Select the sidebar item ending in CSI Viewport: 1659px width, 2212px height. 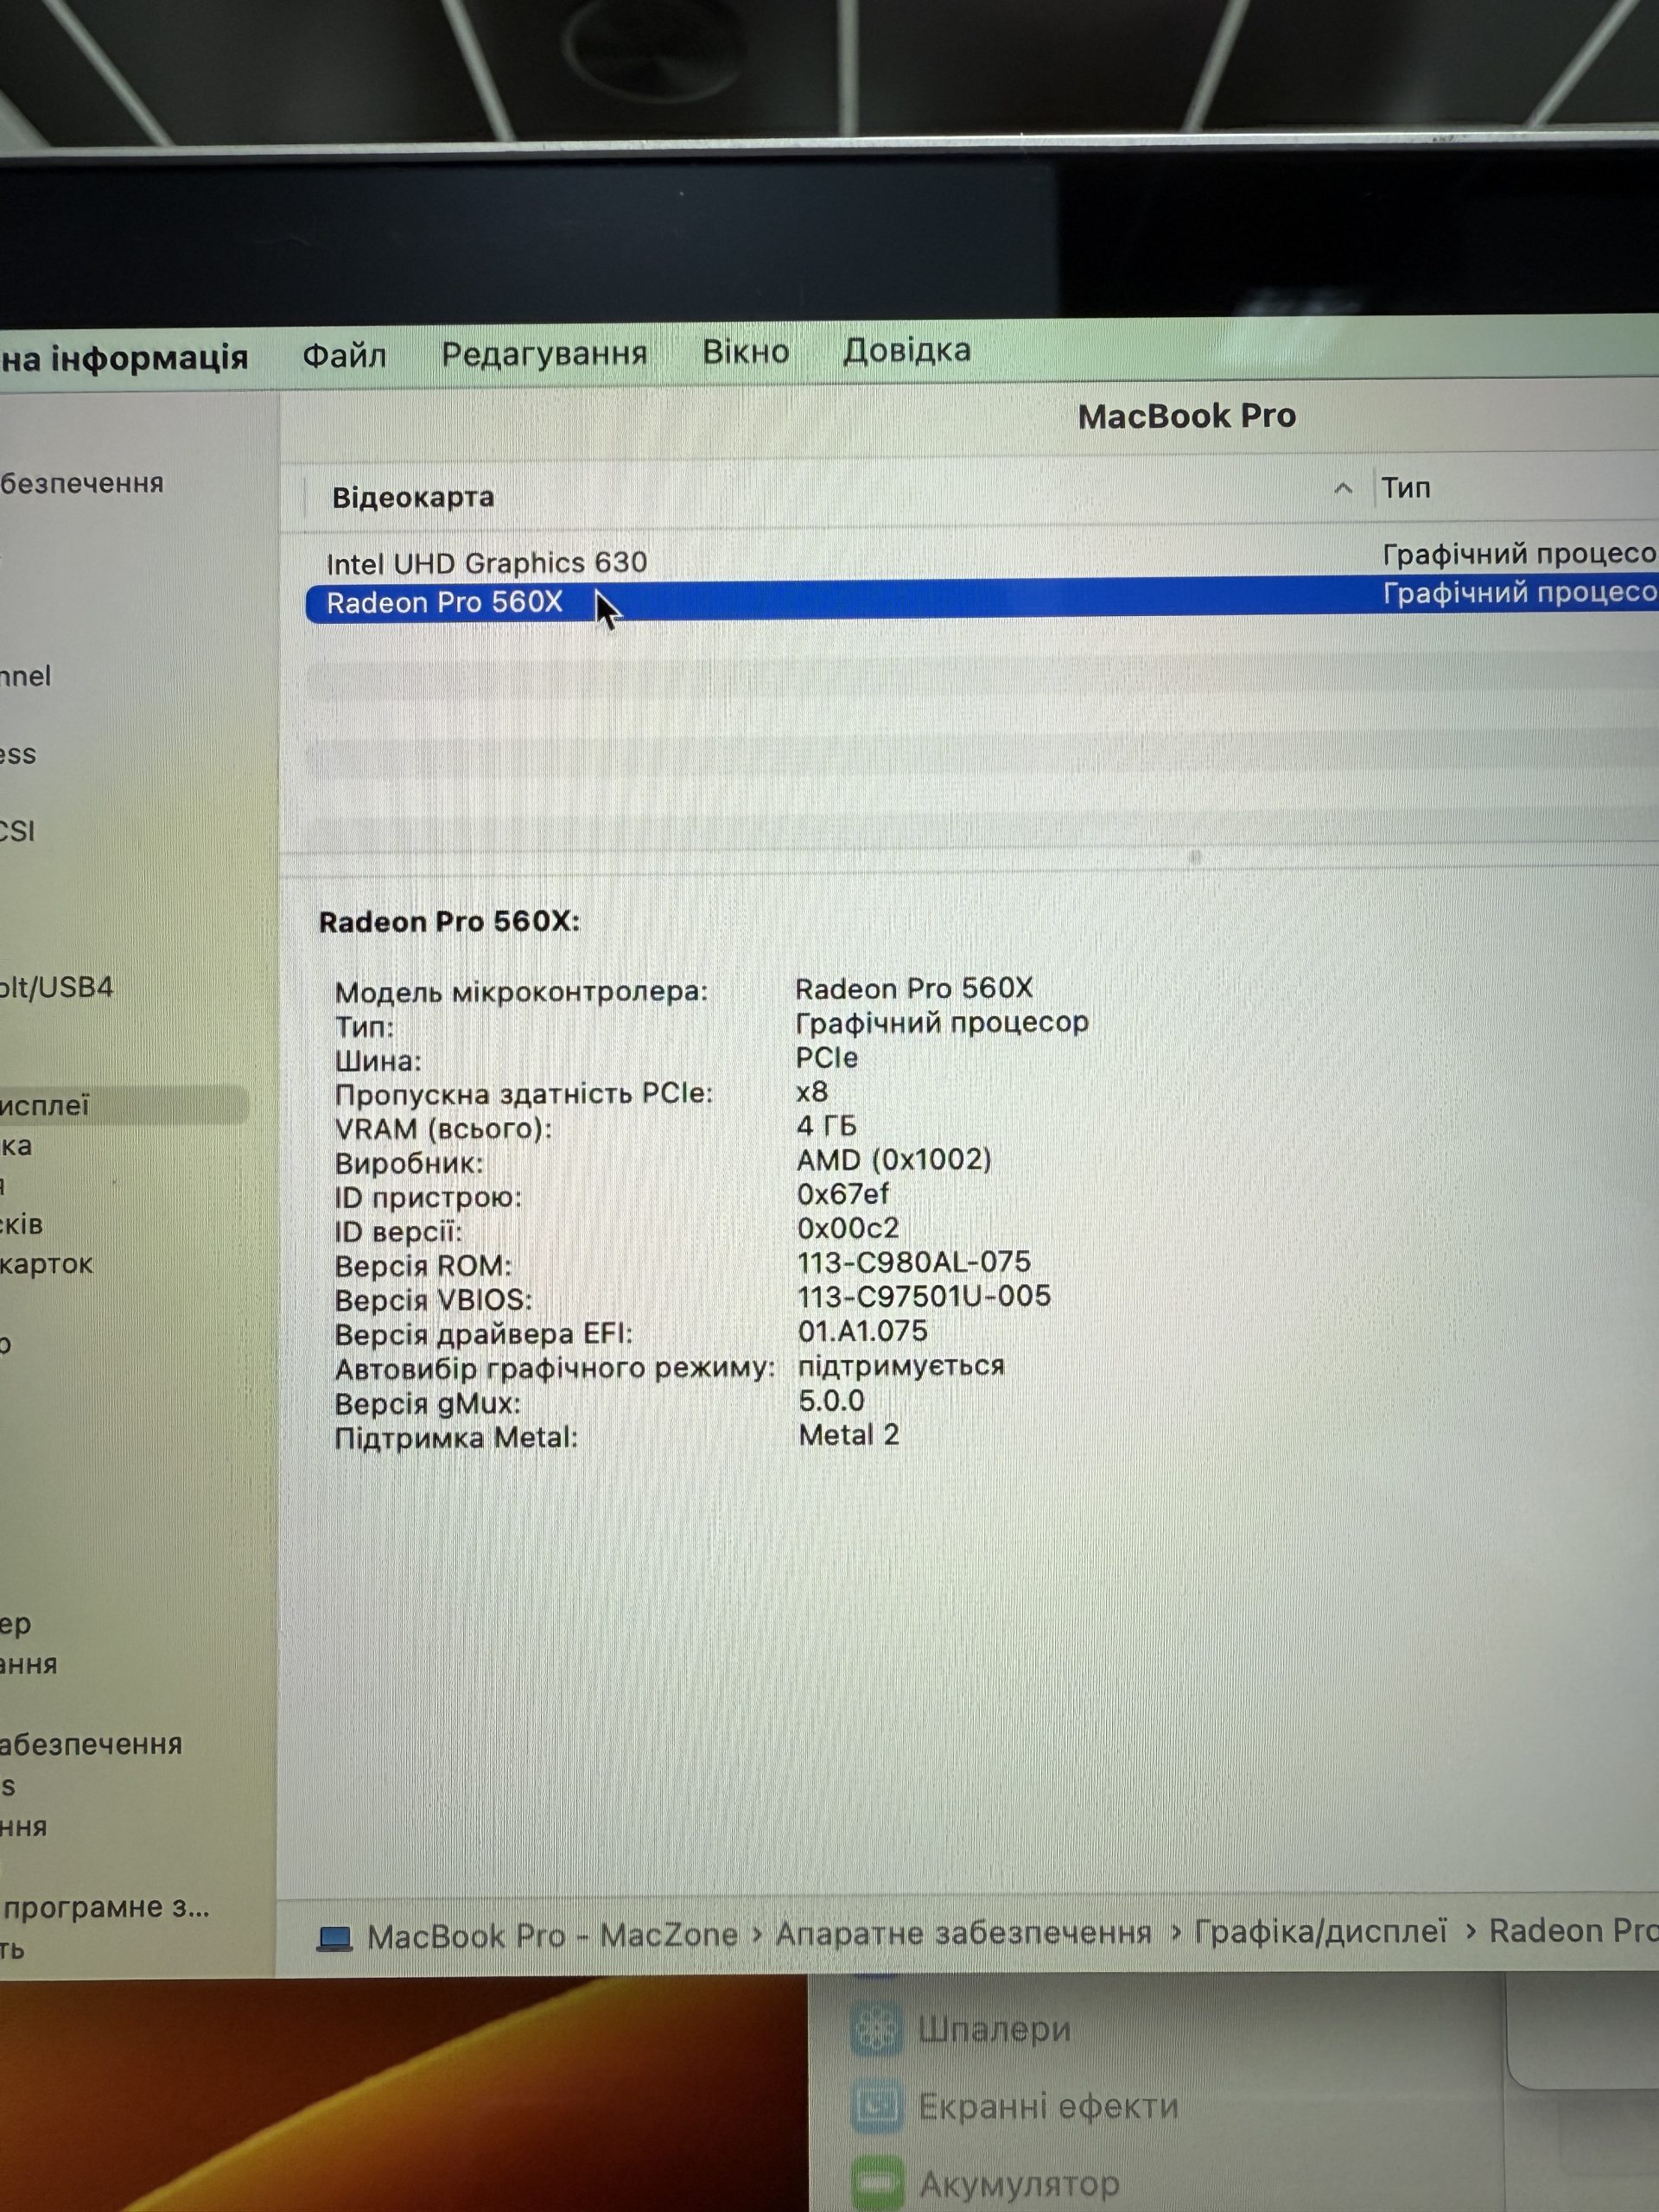pyautogui.click(x=18, y=831)
